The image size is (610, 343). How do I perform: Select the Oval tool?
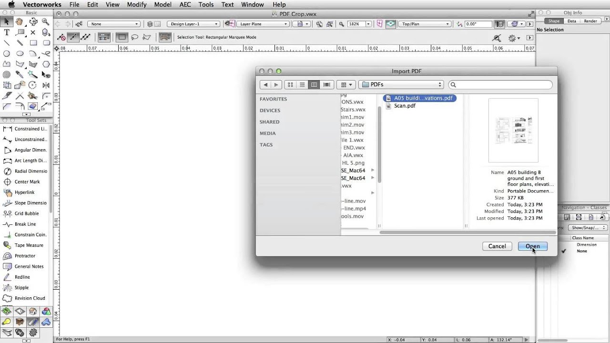click(x=20, y=53)
